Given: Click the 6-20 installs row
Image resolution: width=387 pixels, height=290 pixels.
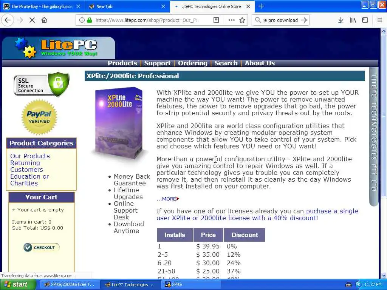Looking at the screenshot, I should point(165,263).
